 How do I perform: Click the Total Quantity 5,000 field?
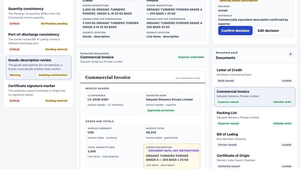click(114, 156)
